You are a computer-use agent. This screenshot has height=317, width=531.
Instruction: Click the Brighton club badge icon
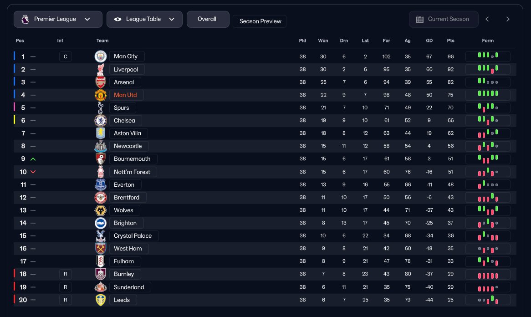tap(101, 223)
